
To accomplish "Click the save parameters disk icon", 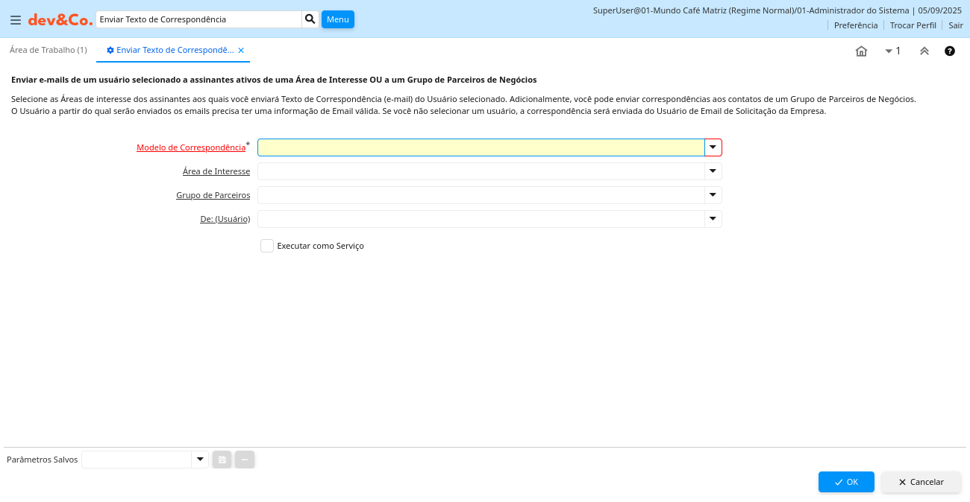I will (x=222, y=460).
